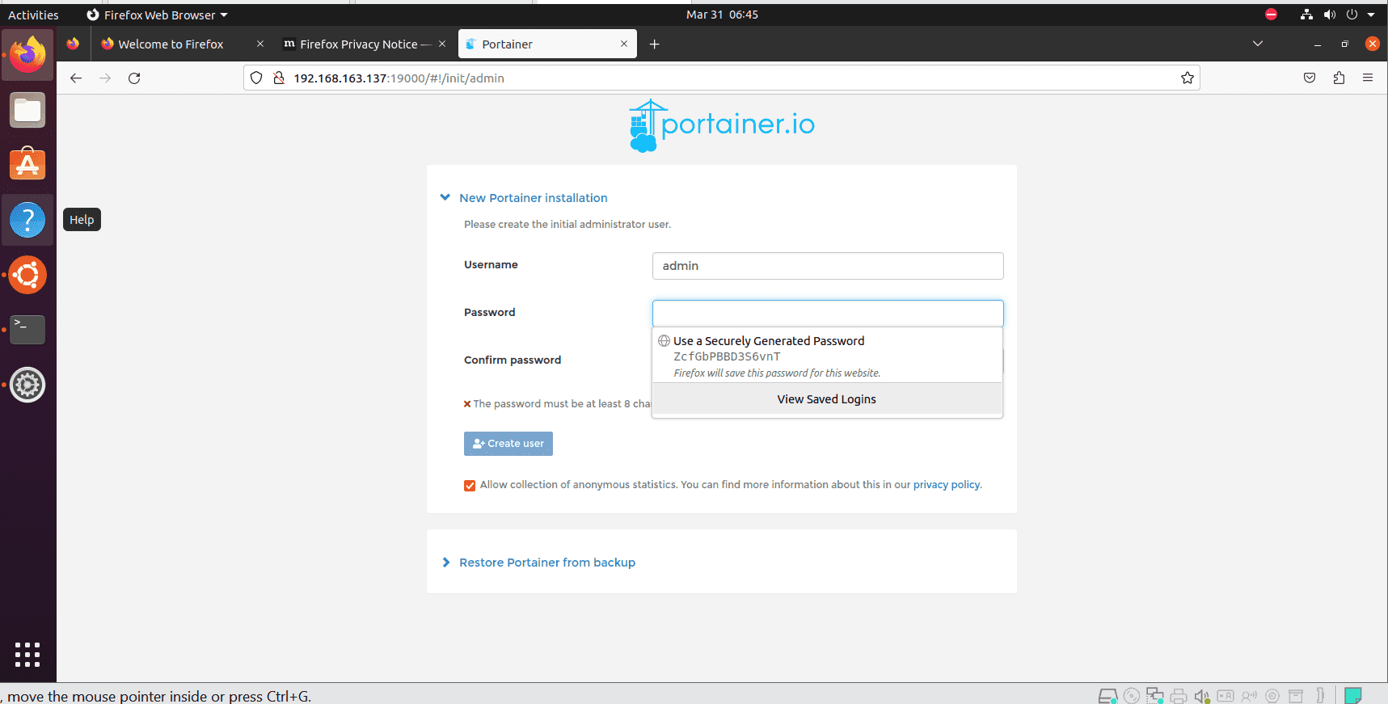Open the Activities overview
Image resolution: width=1388 pixels, height=704 pixels.
pyautogui.click(x=33, y=15)
